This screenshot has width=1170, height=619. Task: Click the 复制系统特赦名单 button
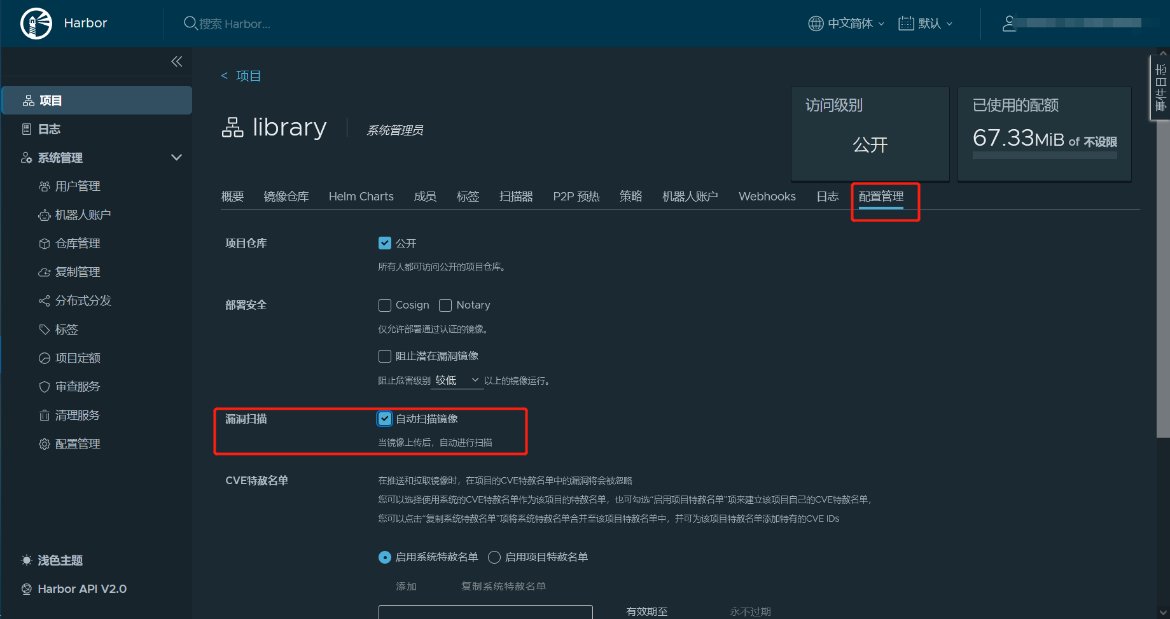(x=503, y=587)
